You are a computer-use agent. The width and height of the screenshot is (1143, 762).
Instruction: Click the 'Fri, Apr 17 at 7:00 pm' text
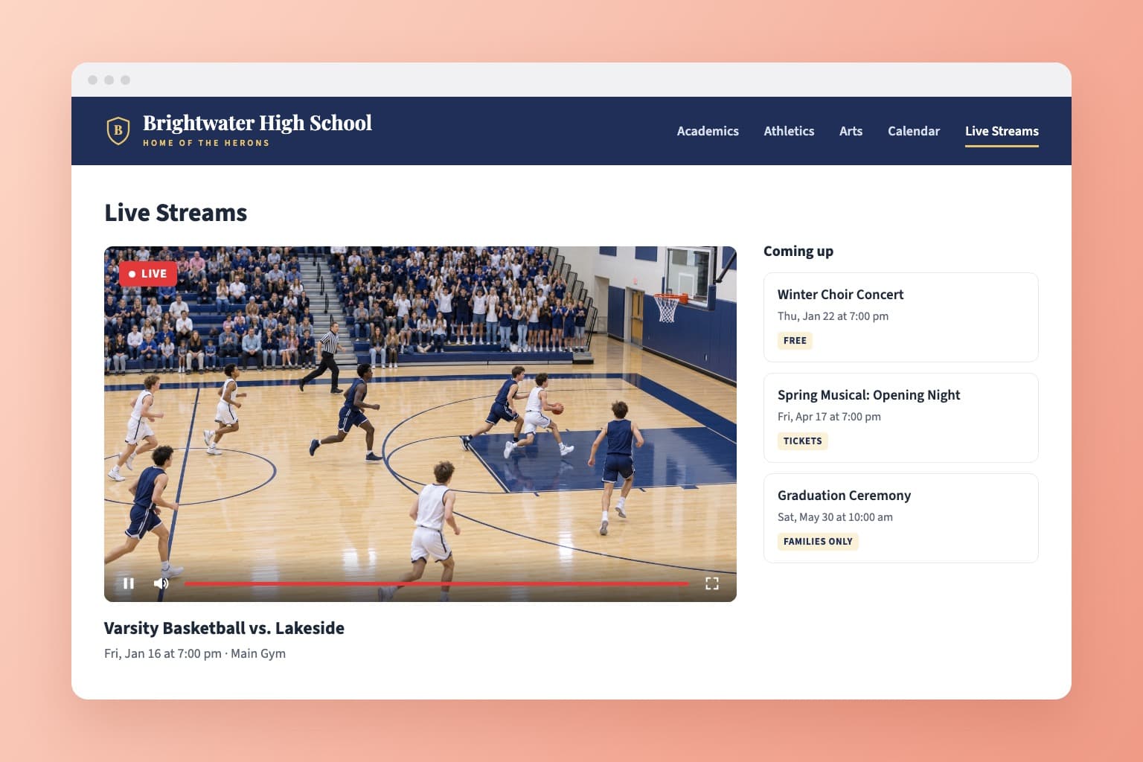point(829,417)
